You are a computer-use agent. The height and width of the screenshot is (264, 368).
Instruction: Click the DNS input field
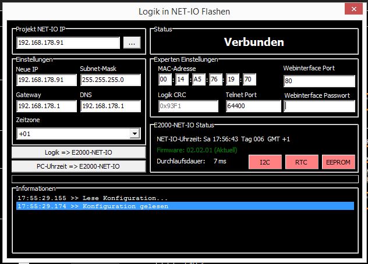[110, 106]
